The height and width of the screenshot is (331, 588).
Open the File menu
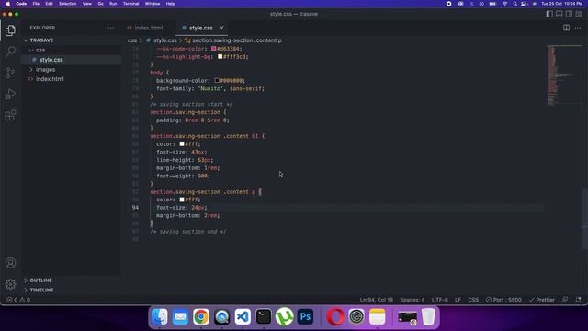(x=36, y=4)
